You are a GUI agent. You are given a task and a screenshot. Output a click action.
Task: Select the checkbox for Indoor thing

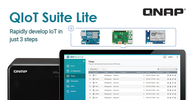(90, 86)
